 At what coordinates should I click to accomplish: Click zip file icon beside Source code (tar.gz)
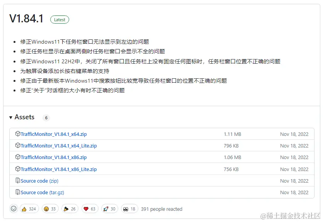[x=18, y=192]
